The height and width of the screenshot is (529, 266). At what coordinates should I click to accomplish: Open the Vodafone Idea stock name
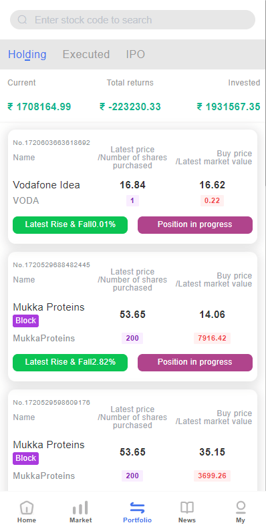[47, 185]
